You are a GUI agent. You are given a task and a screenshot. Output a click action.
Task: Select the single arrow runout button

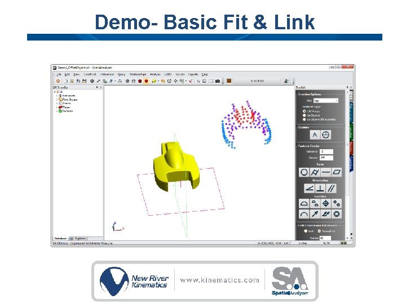pyautogui.click(x=315, y=214)
